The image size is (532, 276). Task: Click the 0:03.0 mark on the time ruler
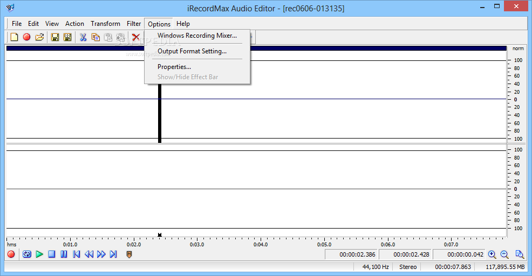click(197, 245)
